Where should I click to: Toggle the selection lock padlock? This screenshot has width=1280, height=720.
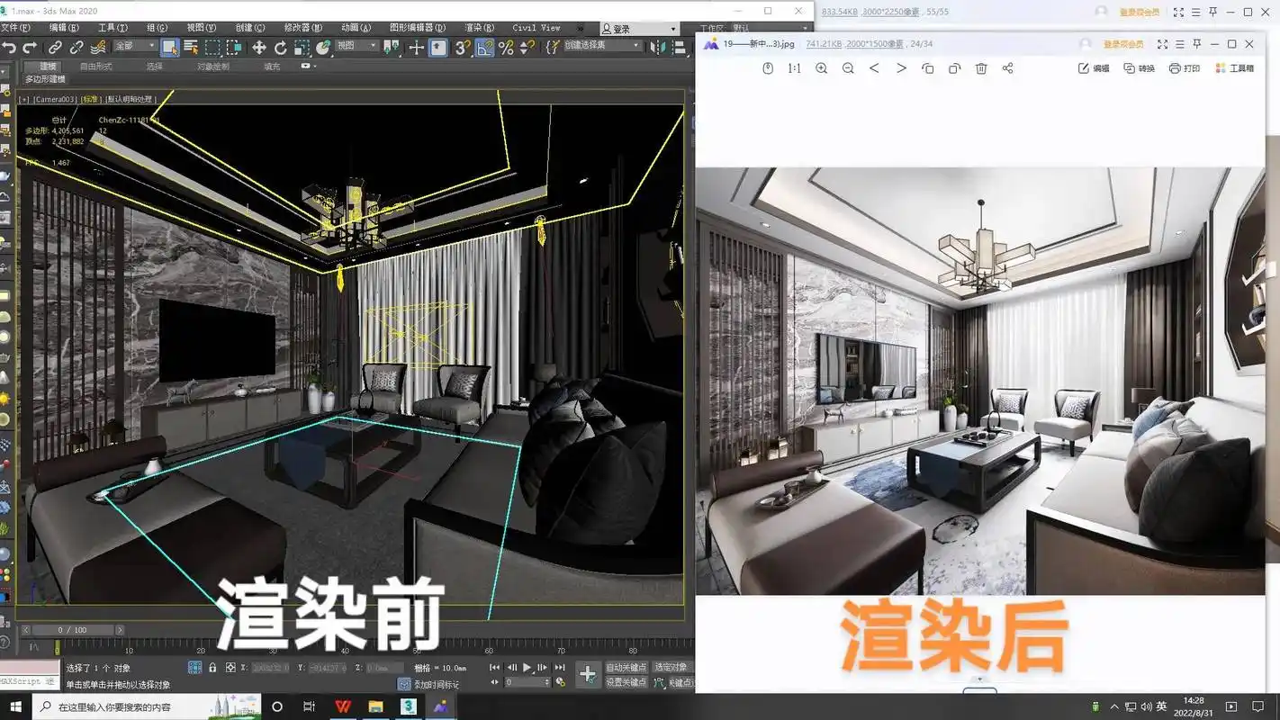pos(212,668)
